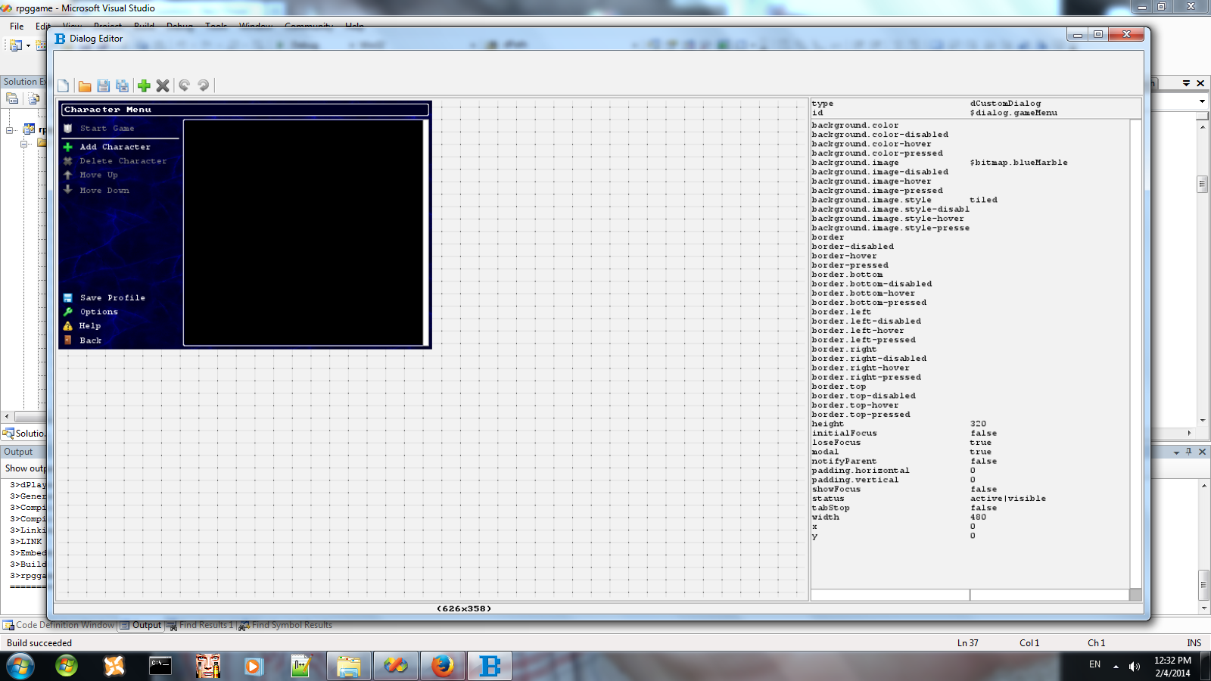Click the New file icon in Dialog Editor
Screen dimensions: 1211x681
click(x=64, y=86)
